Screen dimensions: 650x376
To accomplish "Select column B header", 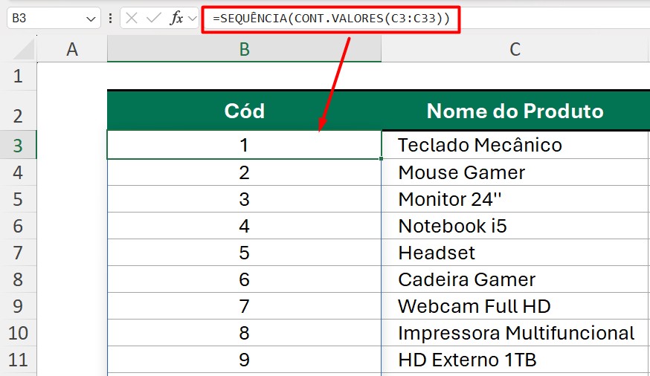I will point(244,49).
